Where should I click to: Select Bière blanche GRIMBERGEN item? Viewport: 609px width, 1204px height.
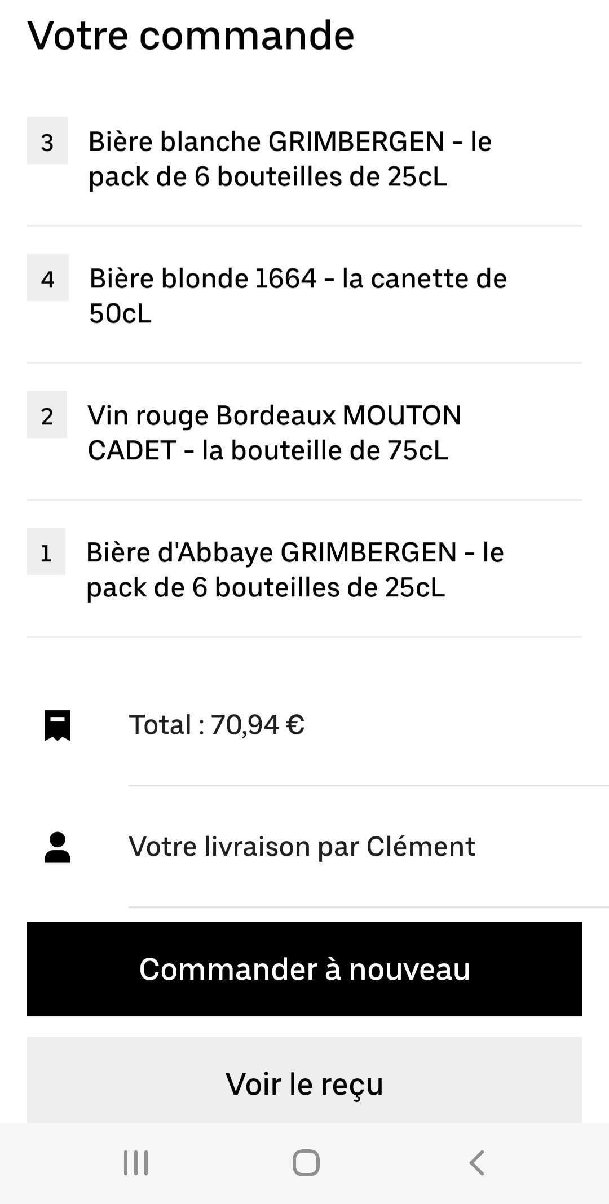(290, 158)
